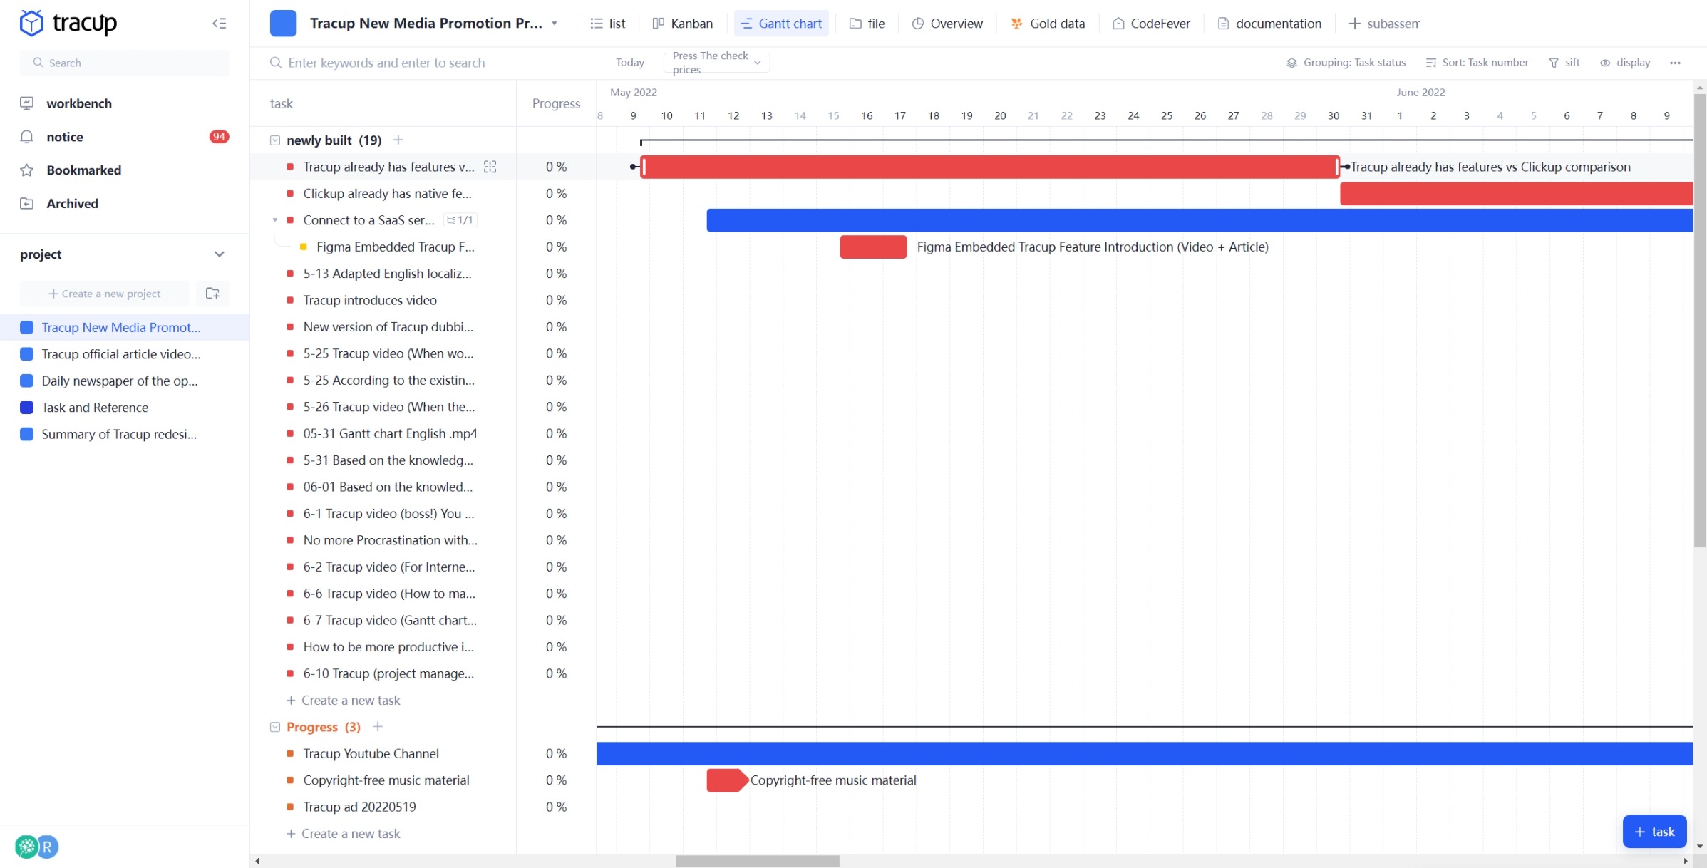Switch to Gantt chart view

click(782, 22)
